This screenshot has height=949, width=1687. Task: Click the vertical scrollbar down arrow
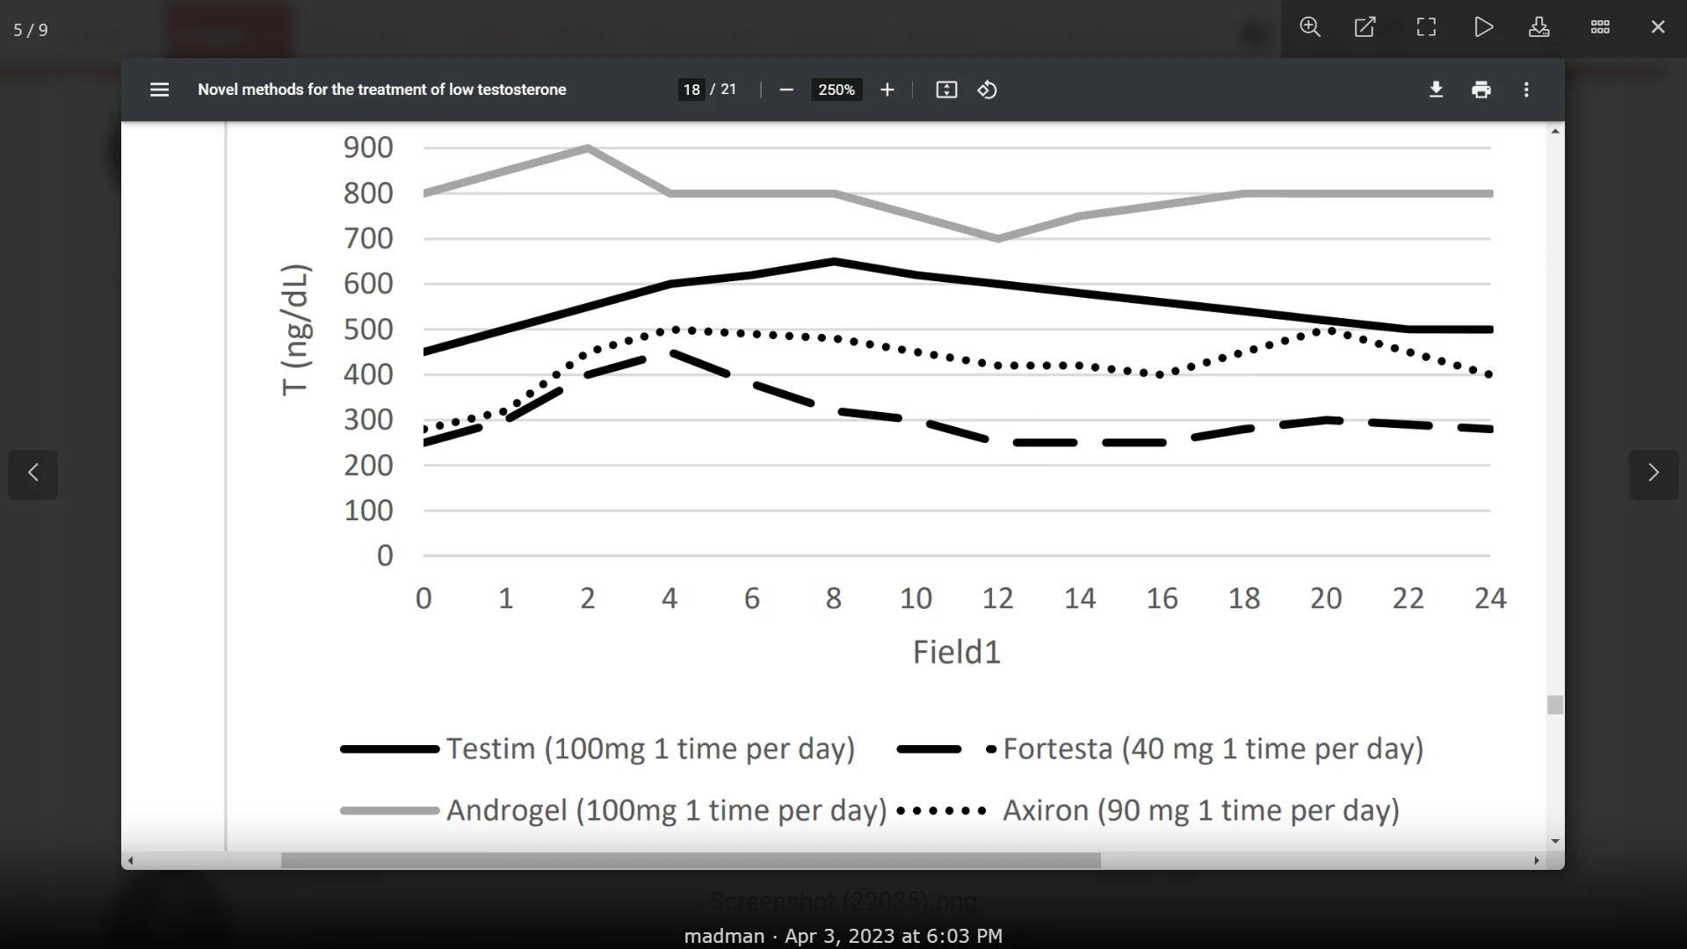(x=1555, y=842)
